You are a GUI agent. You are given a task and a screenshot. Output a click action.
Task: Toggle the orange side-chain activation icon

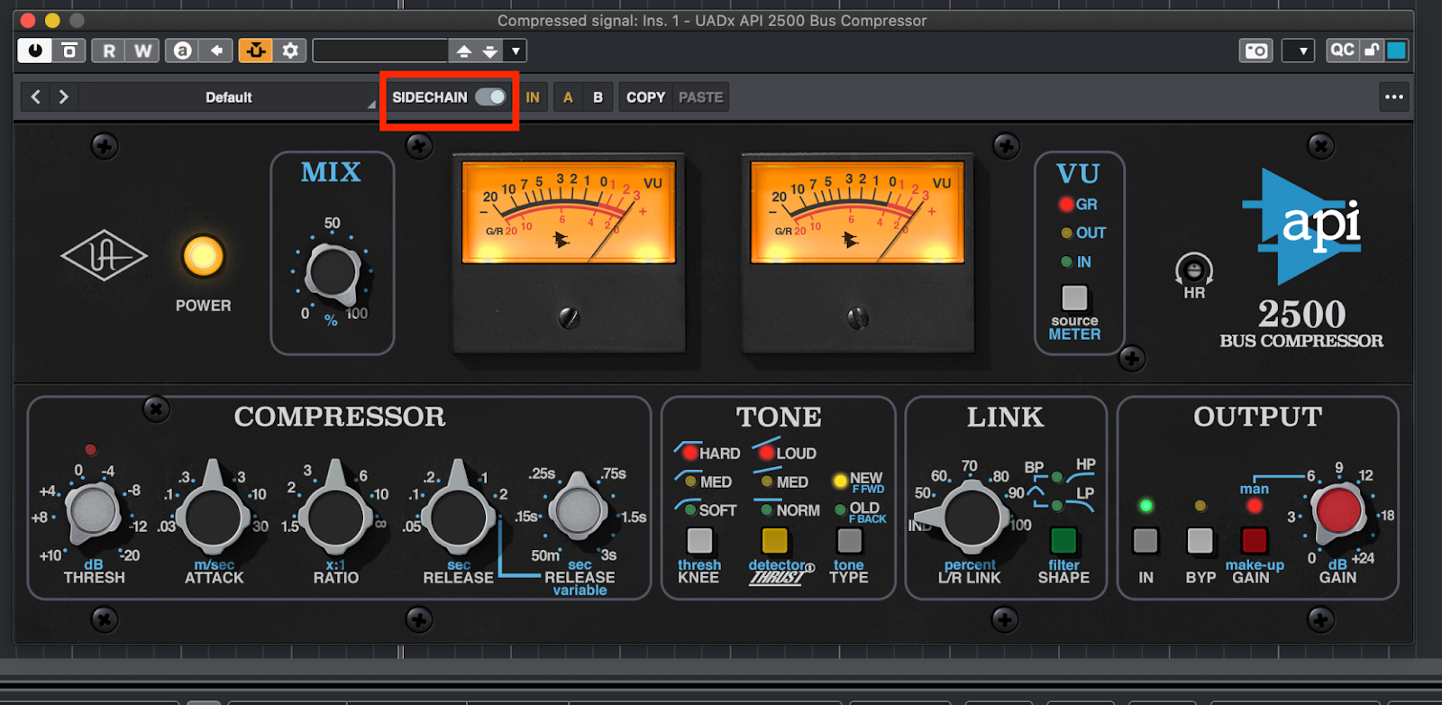pyautogui.click(x=256, y=50)
